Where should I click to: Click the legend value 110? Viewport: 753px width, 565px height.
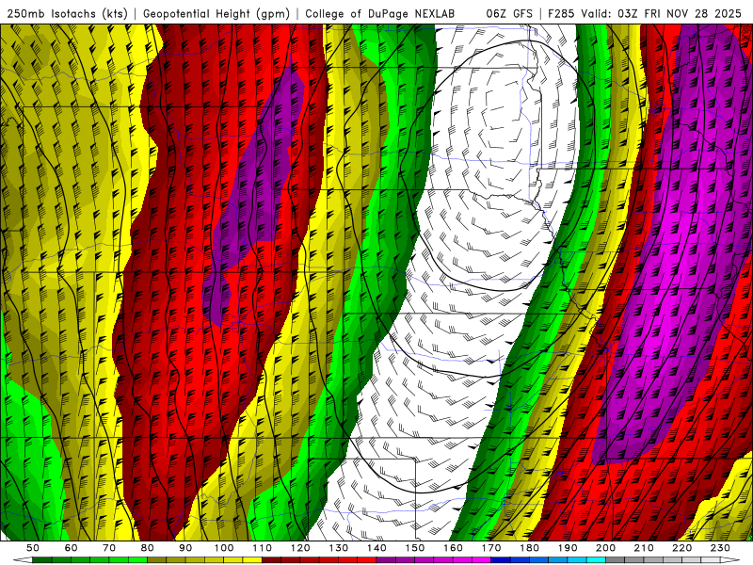point(262,548)
